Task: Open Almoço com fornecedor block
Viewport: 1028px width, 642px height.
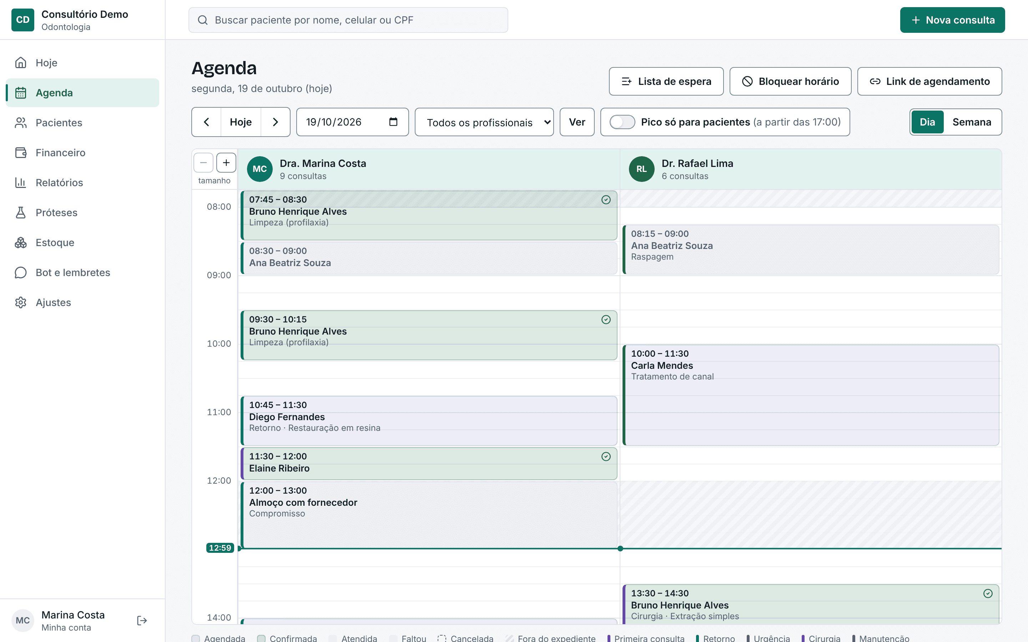Action: click(429, 515)
